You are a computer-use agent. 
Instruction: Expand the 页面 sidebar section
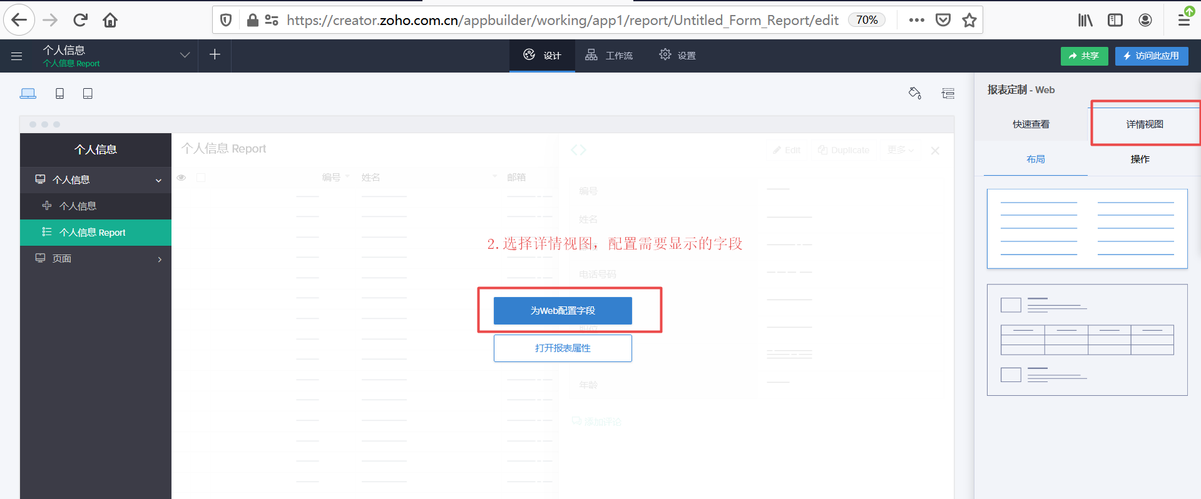160,259
